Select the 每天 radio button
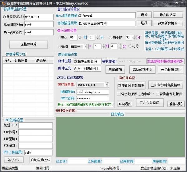 [59, 37]
